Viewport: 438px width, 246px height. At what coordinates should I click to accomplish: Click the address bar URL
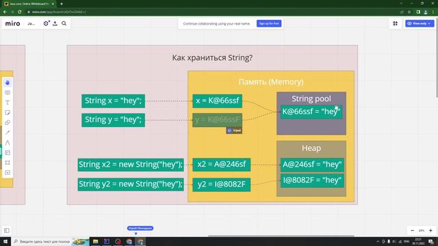click(x=59, y=12)
